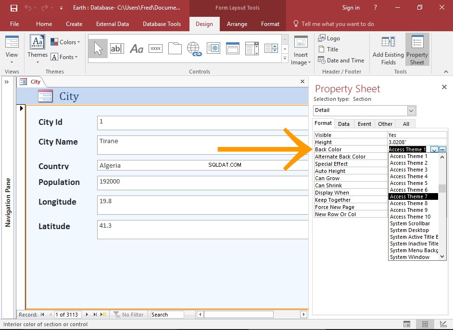Choose Access Theme 3 color

(413, 170)
